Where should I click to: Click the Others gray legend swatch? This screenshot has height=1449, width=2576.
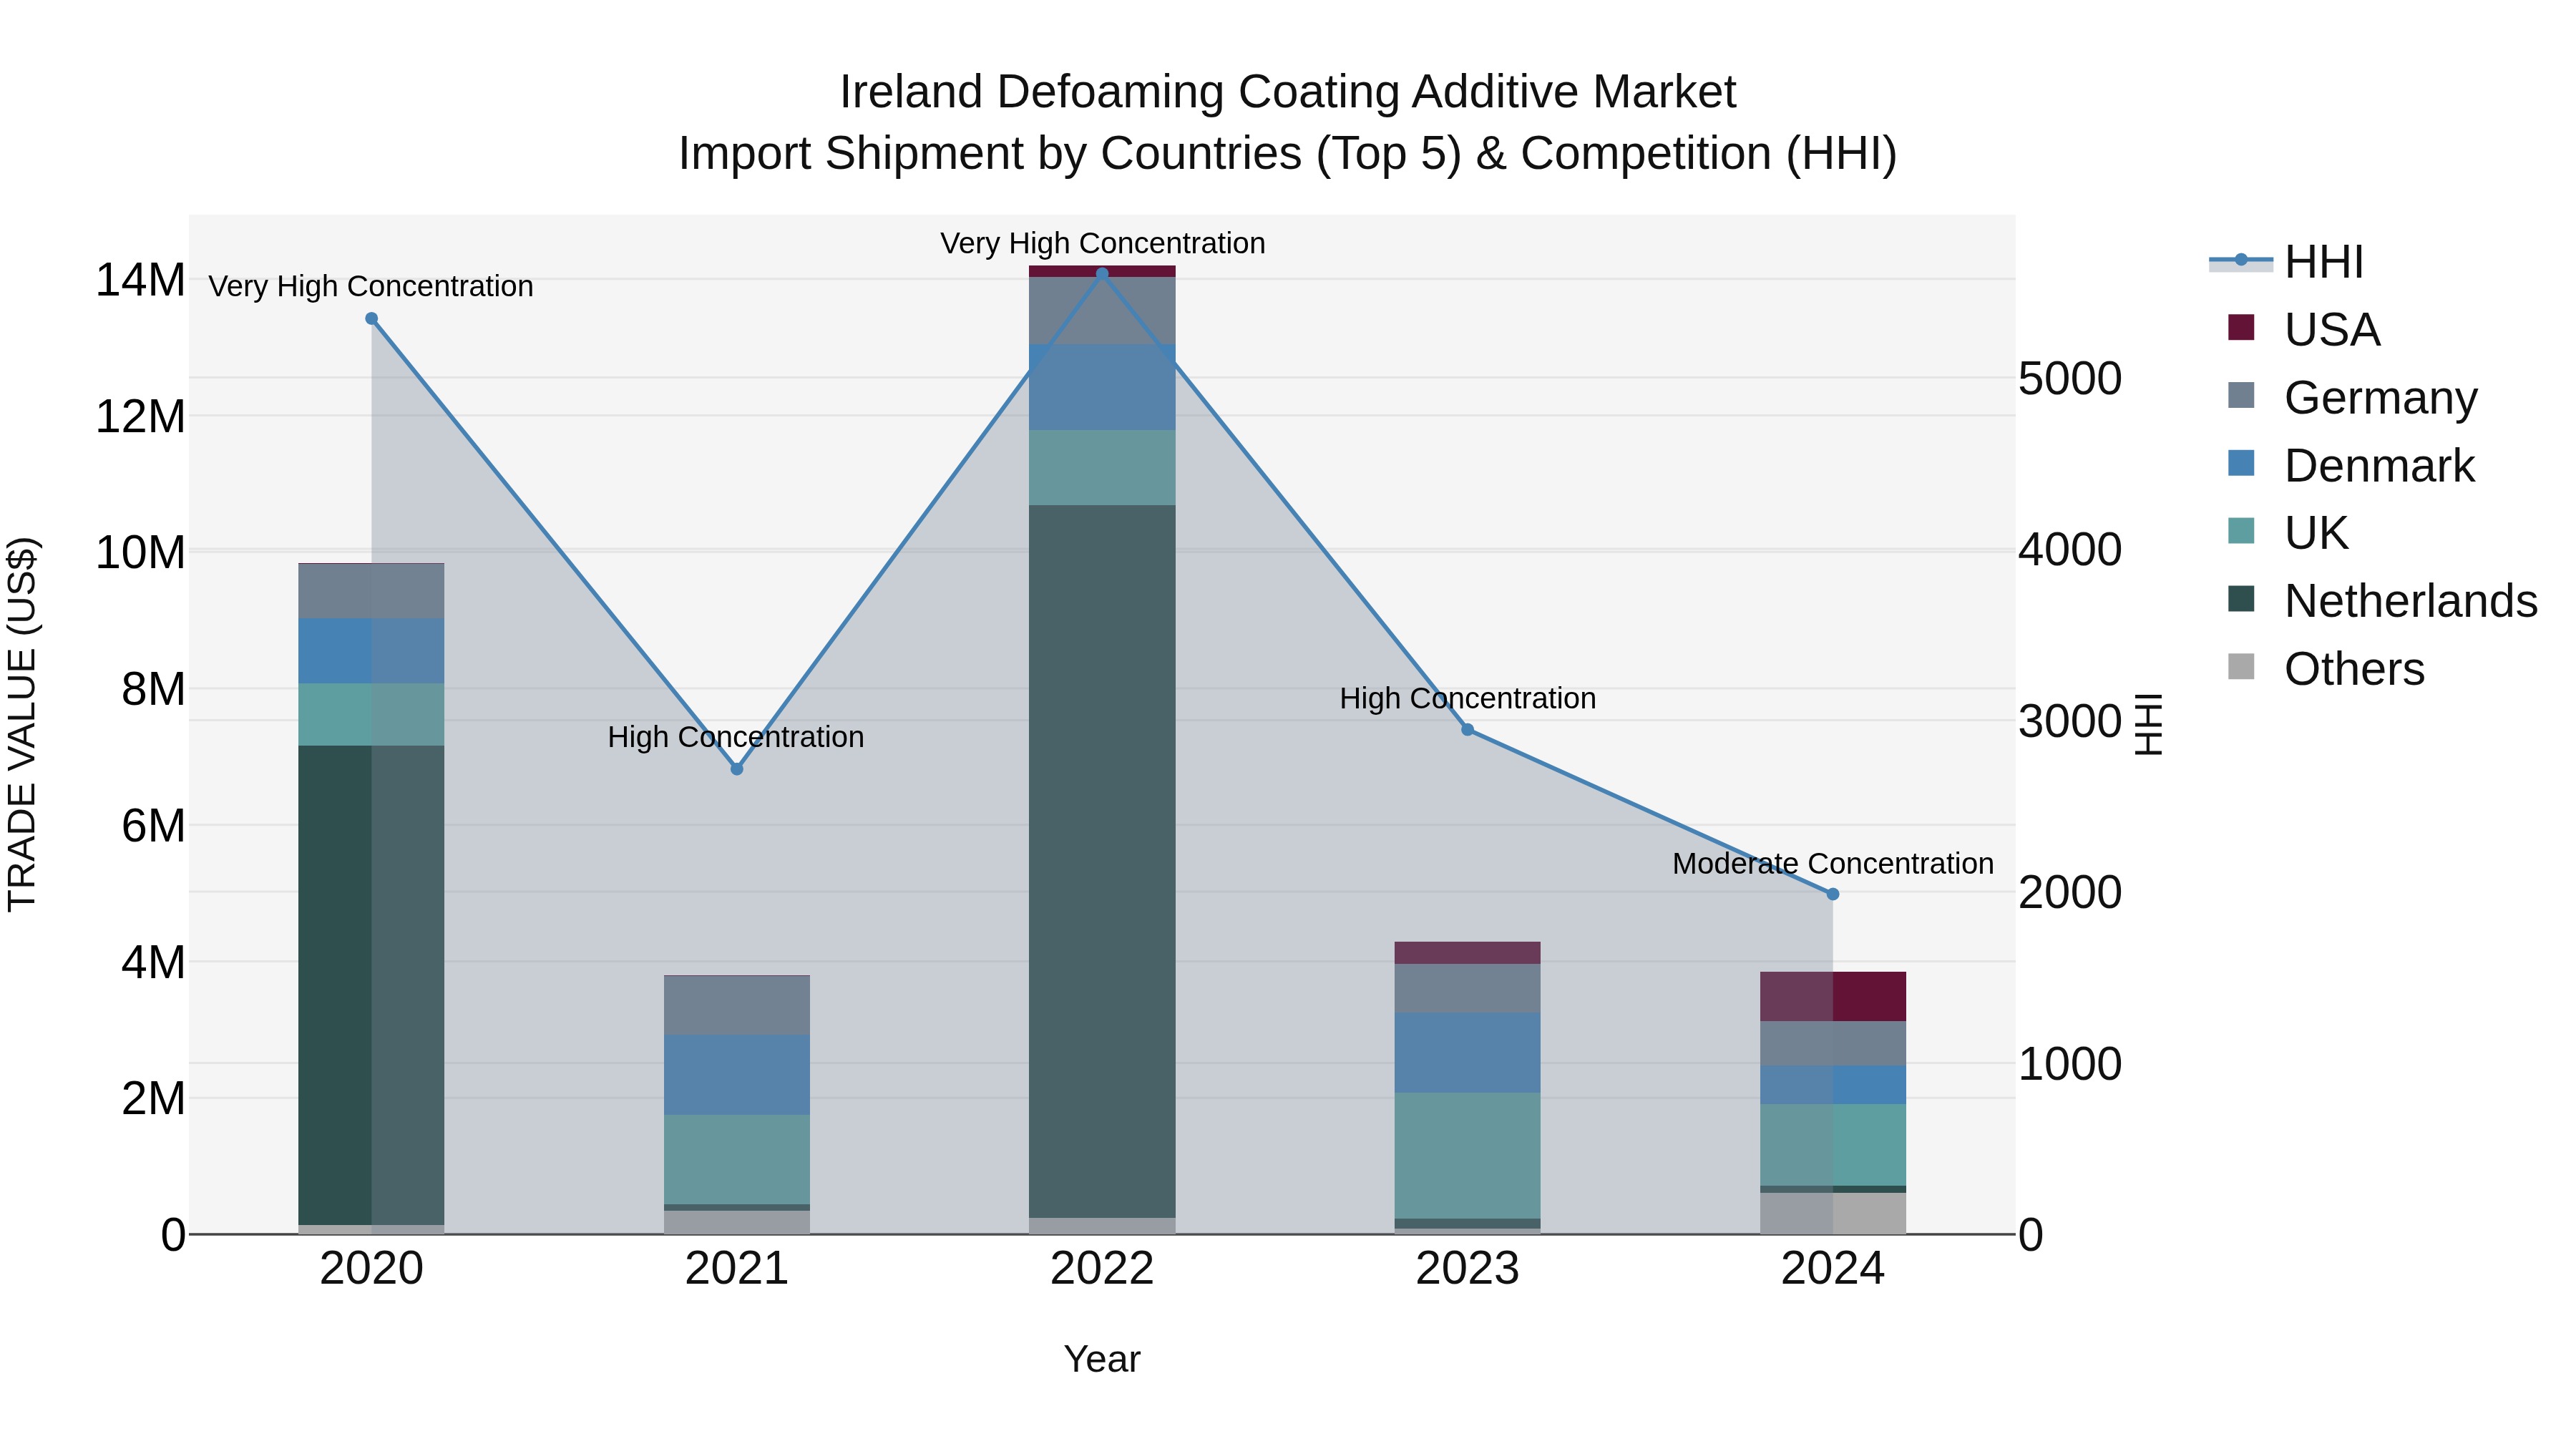[x=2241, y=666]
